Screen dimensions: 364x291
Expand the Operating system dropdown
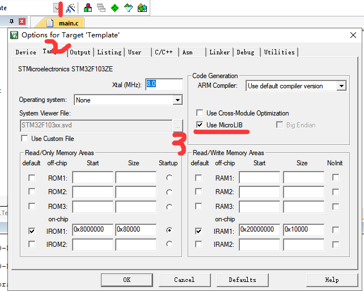coord(177,100)
